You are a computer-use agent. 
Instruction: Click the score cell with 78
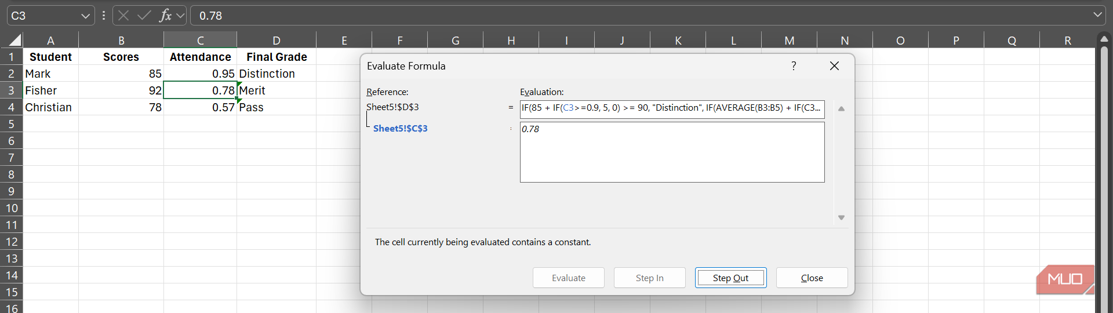[x=121, y=107]
